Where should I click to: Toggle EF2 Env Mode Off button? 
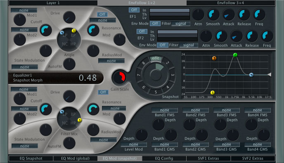click(x=163, y=45)
